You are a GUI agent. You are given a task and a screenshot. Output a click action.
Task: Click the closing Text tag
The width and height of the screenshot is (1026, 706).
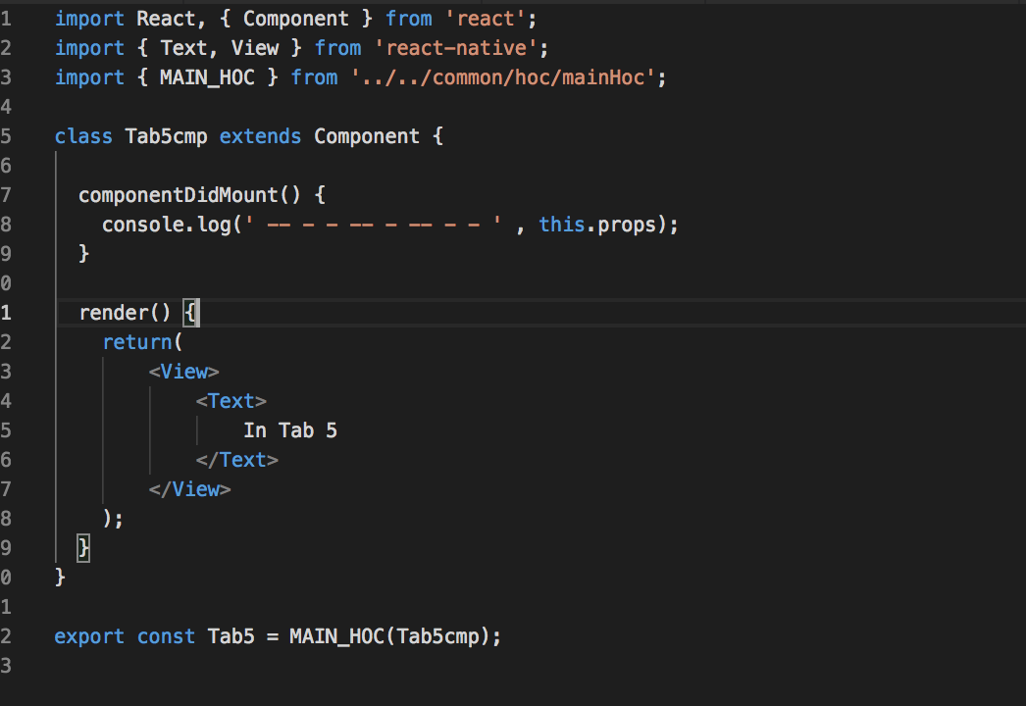pos(236,460)
